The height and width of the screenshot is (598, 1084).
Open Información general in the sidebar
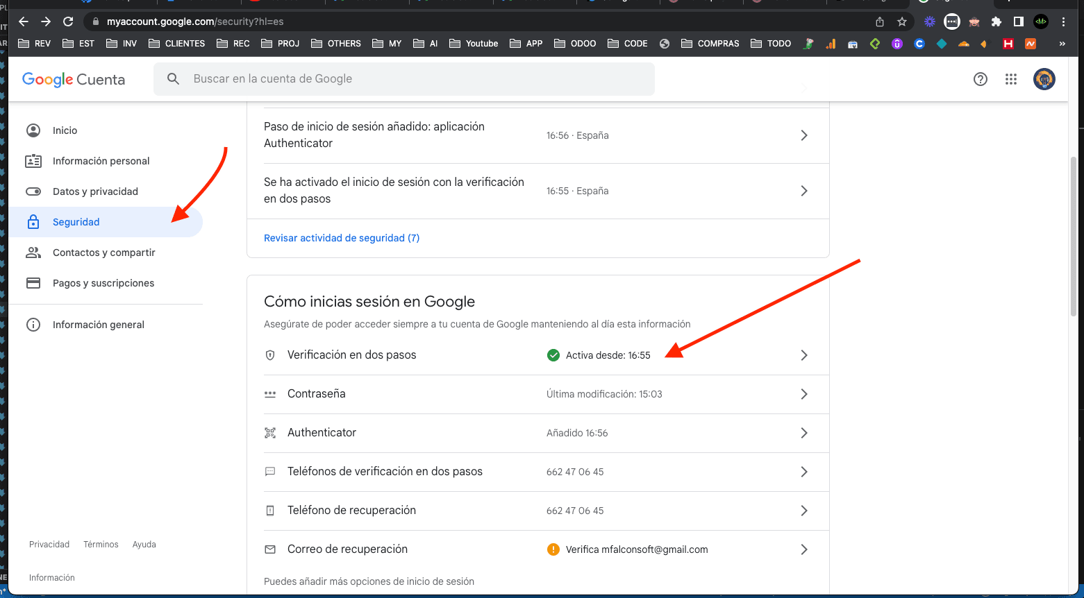coord(106,325)
